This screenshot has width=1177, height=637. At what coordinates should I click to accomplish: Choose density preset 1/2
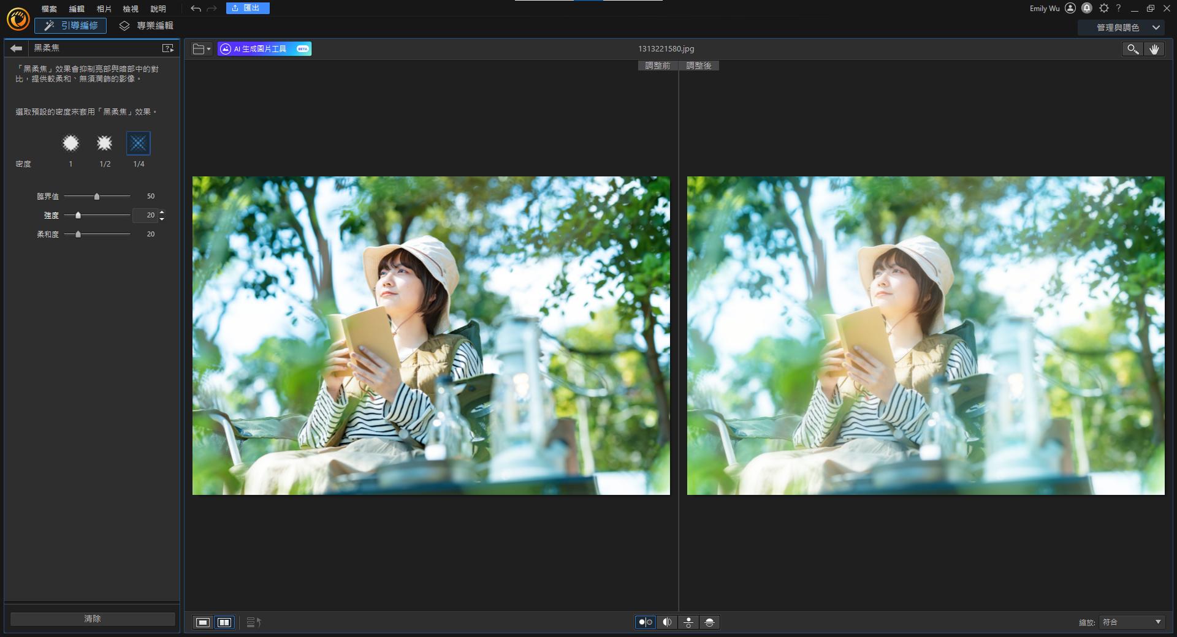[105, 143]
